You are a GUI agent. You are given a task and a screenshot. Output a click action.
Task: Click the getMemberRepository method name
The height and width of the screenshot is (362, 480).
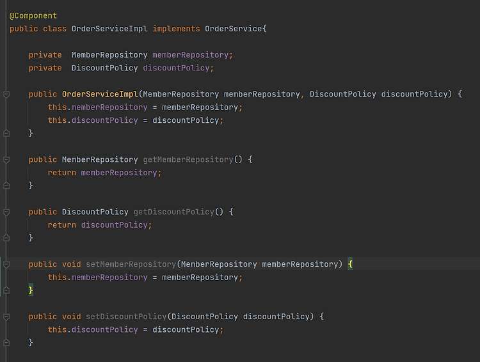point(188,160)
